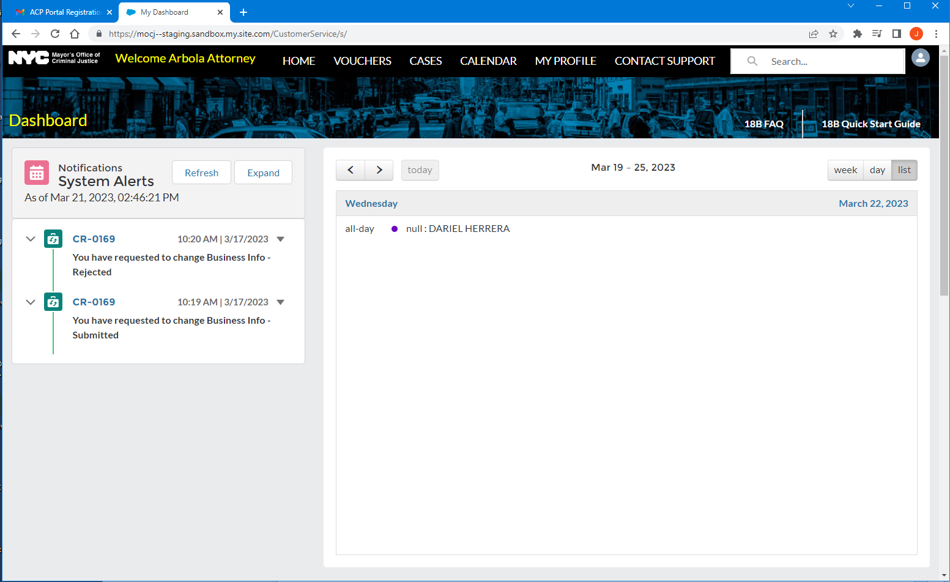This screenshot has width=950, height=582.
Task: Collapse the Rejected CR-0169 alert chevron
Action: pos(31,239)
